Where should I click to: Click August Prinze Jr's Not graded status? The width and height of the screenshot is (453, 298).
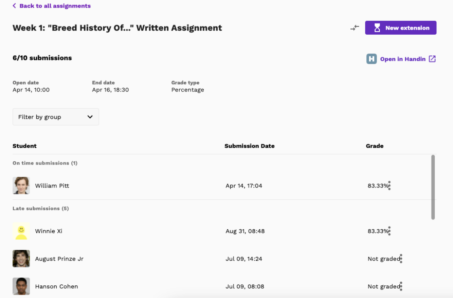point(383,259)
